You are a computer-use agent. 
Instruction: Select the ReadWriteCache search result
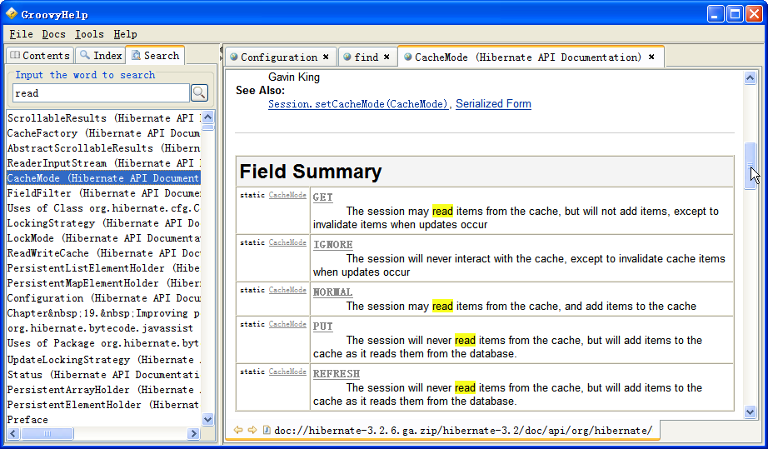point(103,253)
